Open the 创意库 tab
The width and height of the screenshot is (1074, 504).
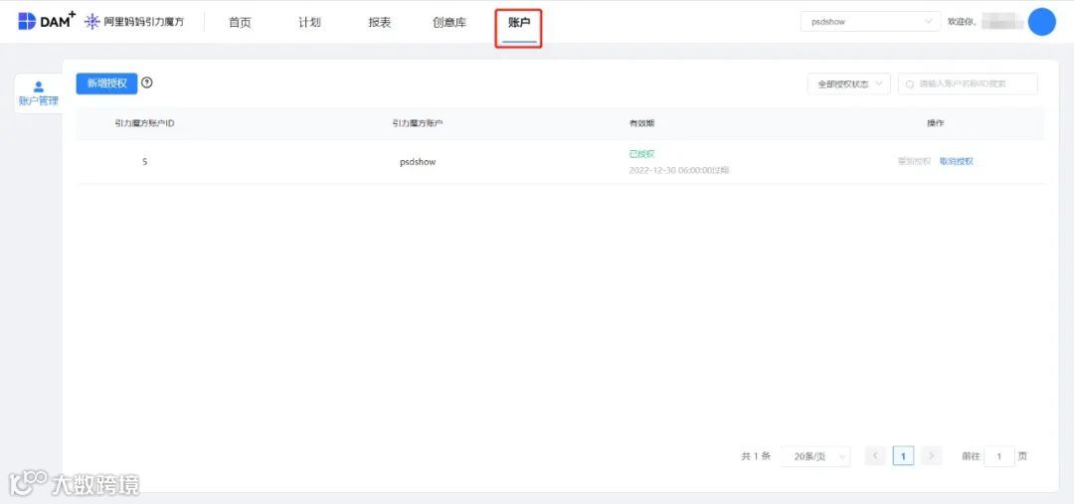(x=449, y=22)
